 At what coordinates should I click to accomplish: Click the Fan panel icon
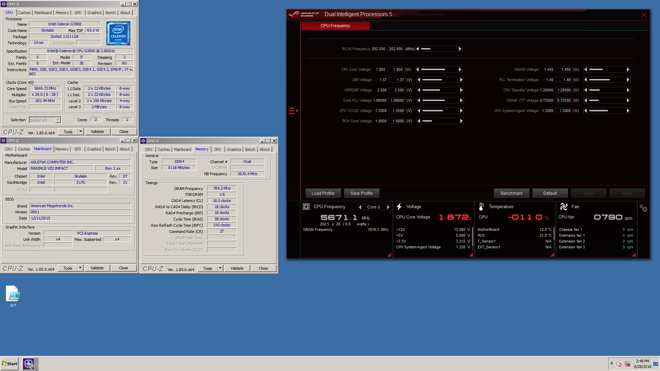(564, 206)
